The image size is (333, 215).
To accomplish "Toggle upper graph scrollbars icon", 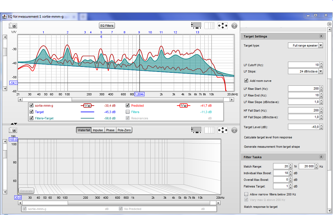I will pyautogui.click(x=196, y=26).
